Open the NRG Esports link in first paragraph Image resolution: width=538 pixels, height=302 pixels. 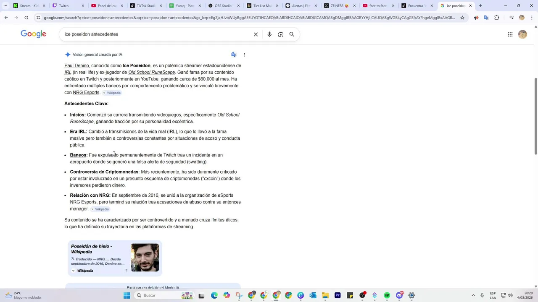pyautogui.click(x=86, y=92)
